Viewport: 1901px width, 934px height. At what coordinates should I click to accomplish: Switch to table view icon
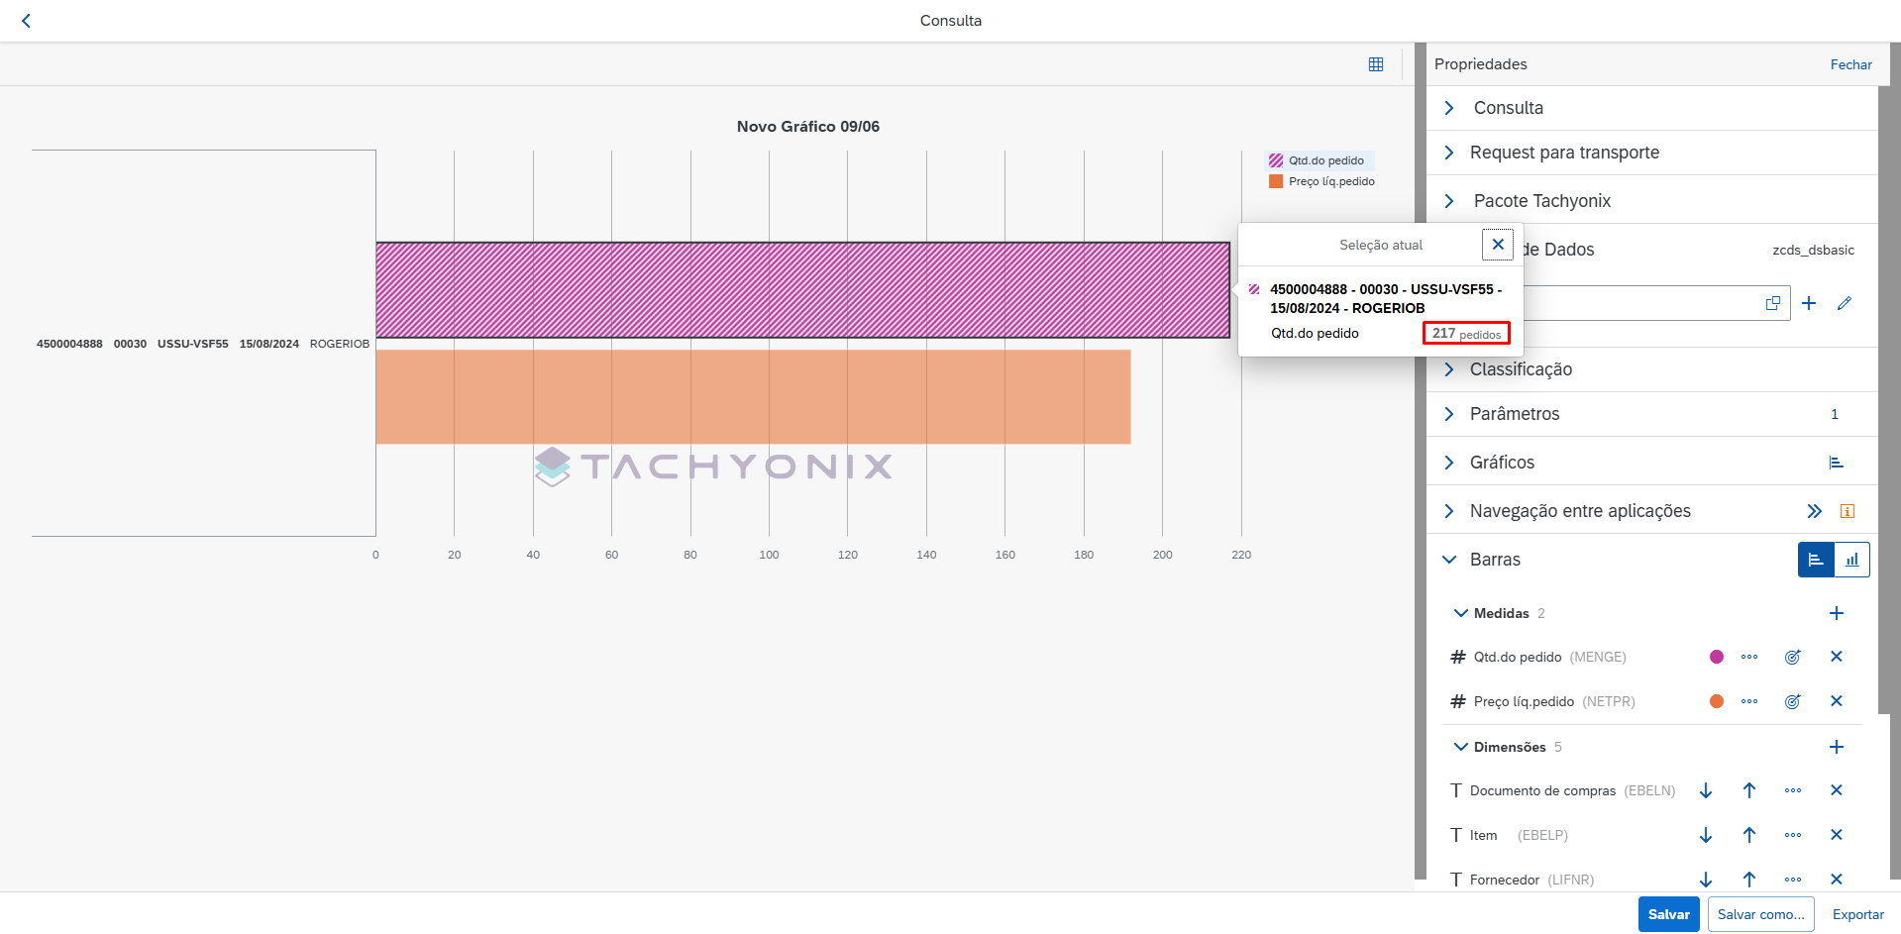[x=1375, y=64]
